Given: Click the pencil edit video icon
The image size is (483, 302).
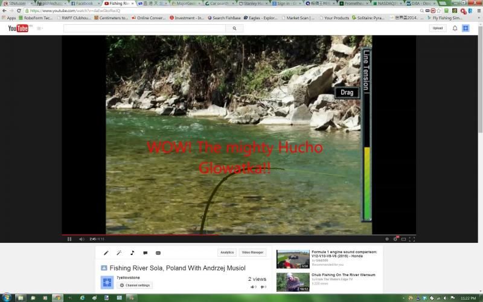Looking at the screenshot, I should [x=106, y=253].
